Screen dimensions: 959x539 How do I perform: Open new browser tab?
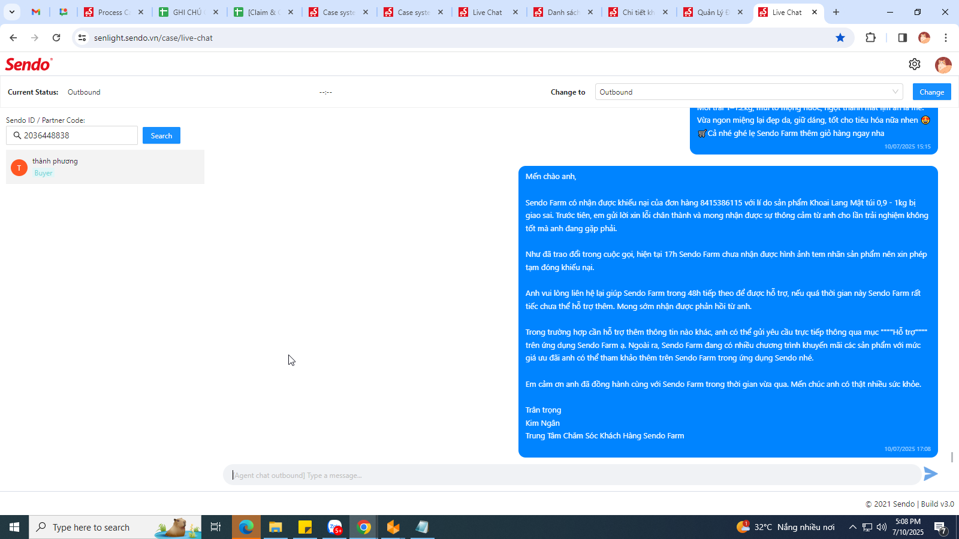[836, 12]
